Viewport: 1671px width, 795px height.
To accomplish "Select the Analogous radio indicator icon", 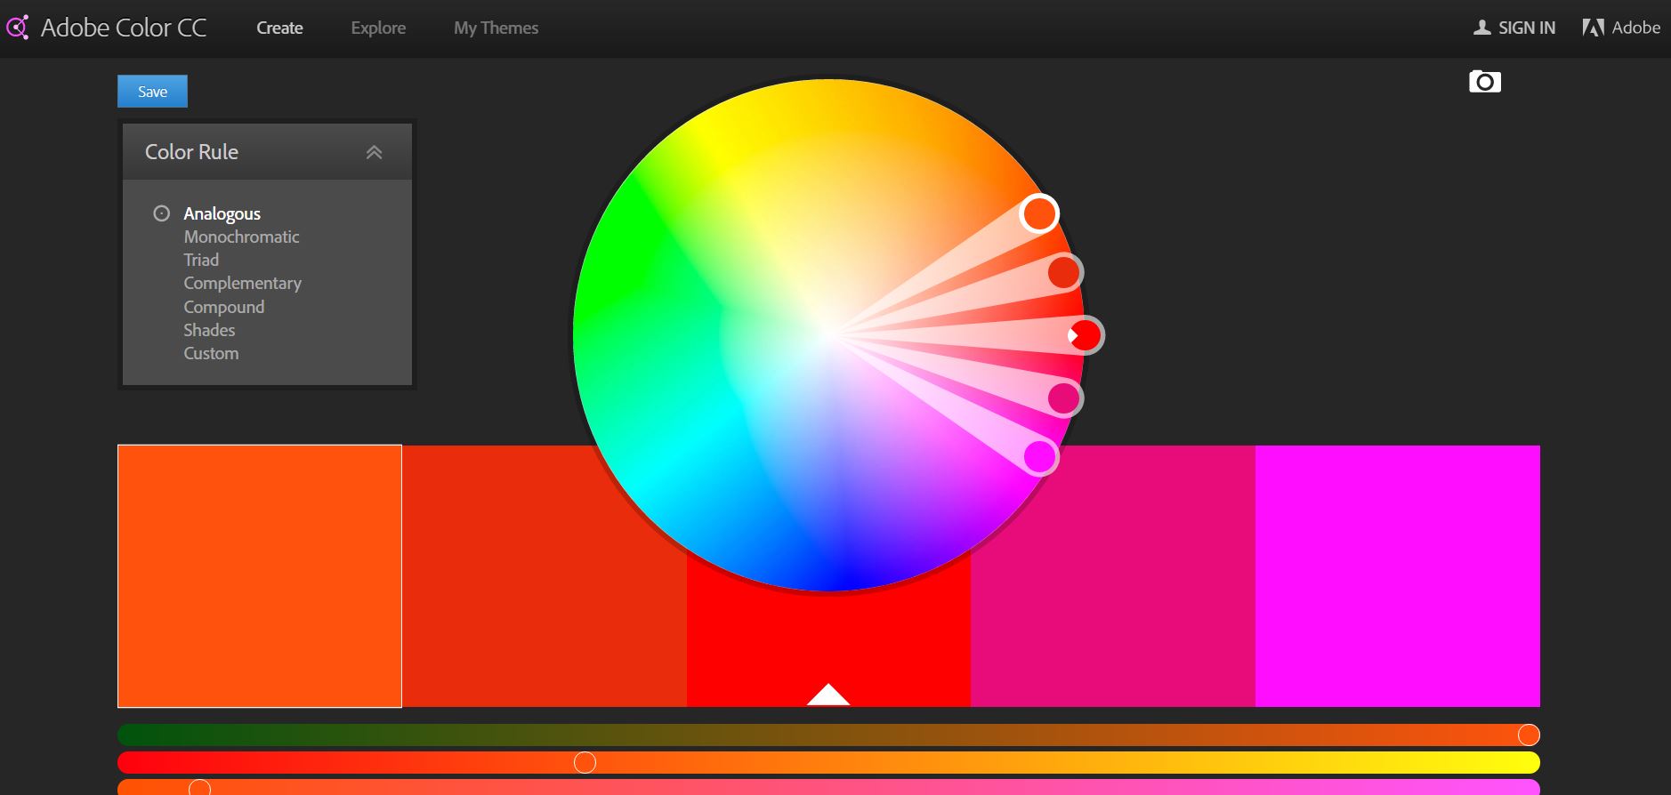I will click(161, 213).
